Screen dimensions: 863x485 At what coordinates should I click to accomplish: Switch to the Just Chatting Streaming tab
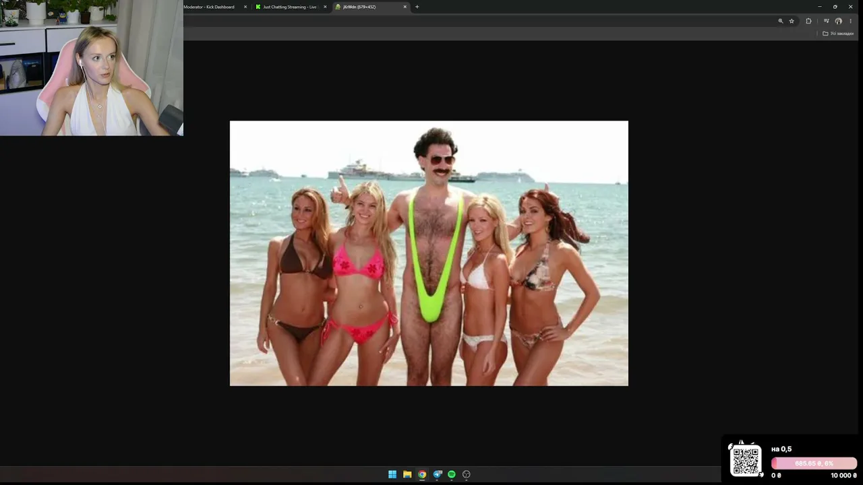point(291,7)
